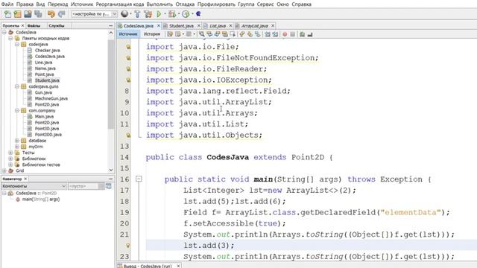The image size is (477, 268).
Task: Switch to the ArrayList.java editor tab
Action: pyautogui.click(x=254, y=26)
